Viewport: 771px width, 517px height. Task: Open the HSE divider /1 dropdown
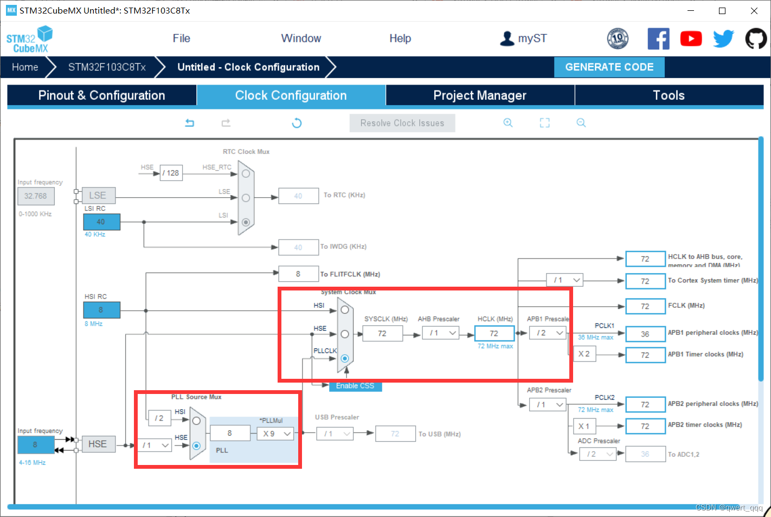coord(155,445)
